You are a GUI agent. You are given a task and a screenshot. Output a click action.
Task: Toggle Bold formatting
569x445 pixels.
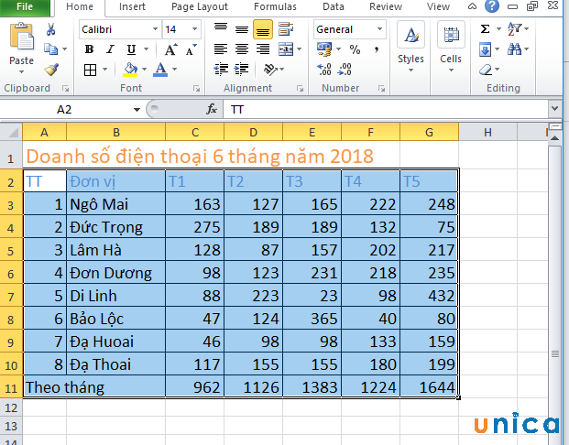(x=89, y=49)
